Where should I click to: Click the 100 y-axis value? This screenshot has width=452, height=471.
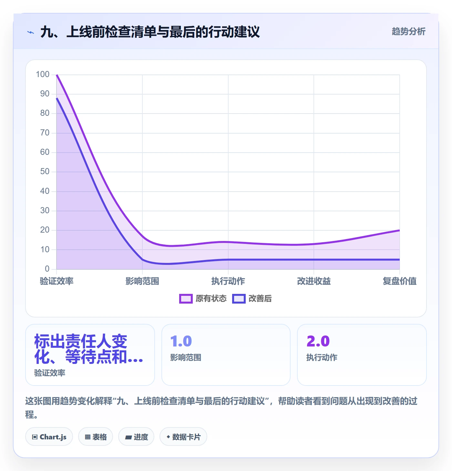pos(43,75)
